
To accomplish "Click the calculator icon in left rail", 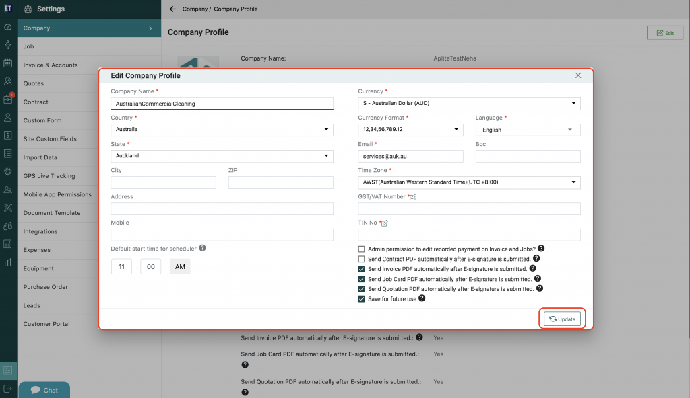I will click(8, 244).
